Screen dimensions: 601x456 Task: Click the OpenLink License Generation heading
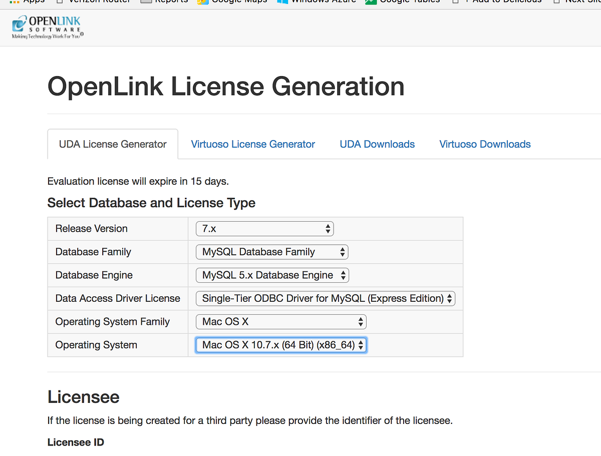226,87
